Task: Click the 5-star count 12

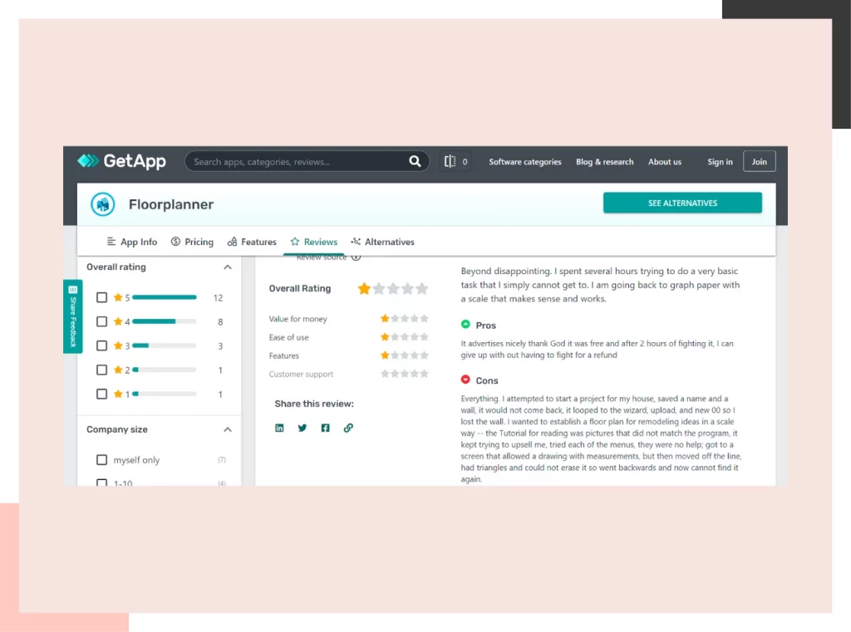Action: [x=219, y=298]
